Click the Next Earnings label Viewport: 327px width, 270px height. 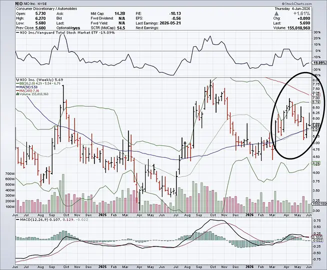click(147, 28)
